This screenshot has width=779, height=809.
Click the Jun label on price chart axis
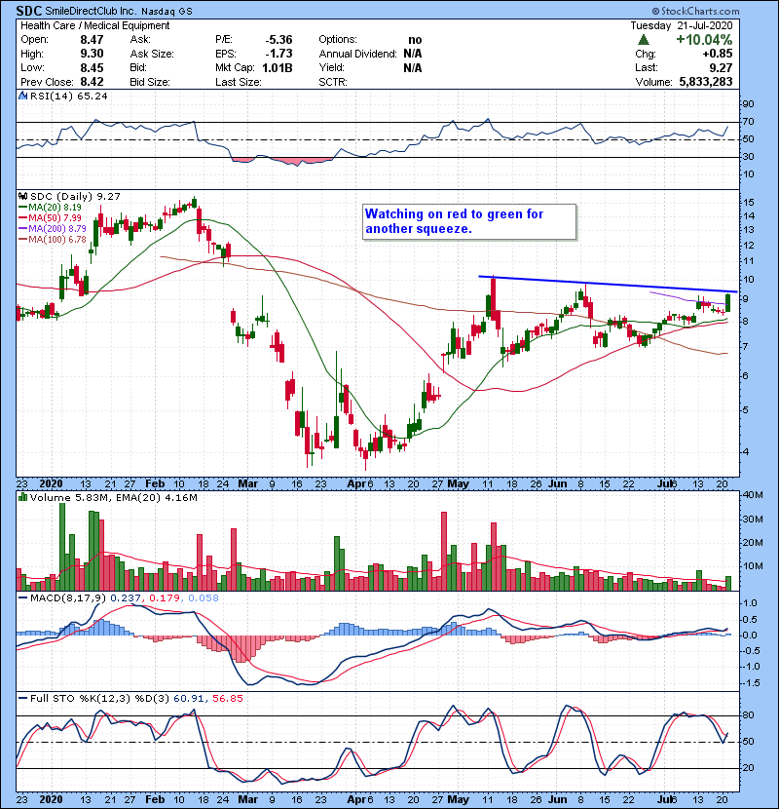[x=557, y=483]
